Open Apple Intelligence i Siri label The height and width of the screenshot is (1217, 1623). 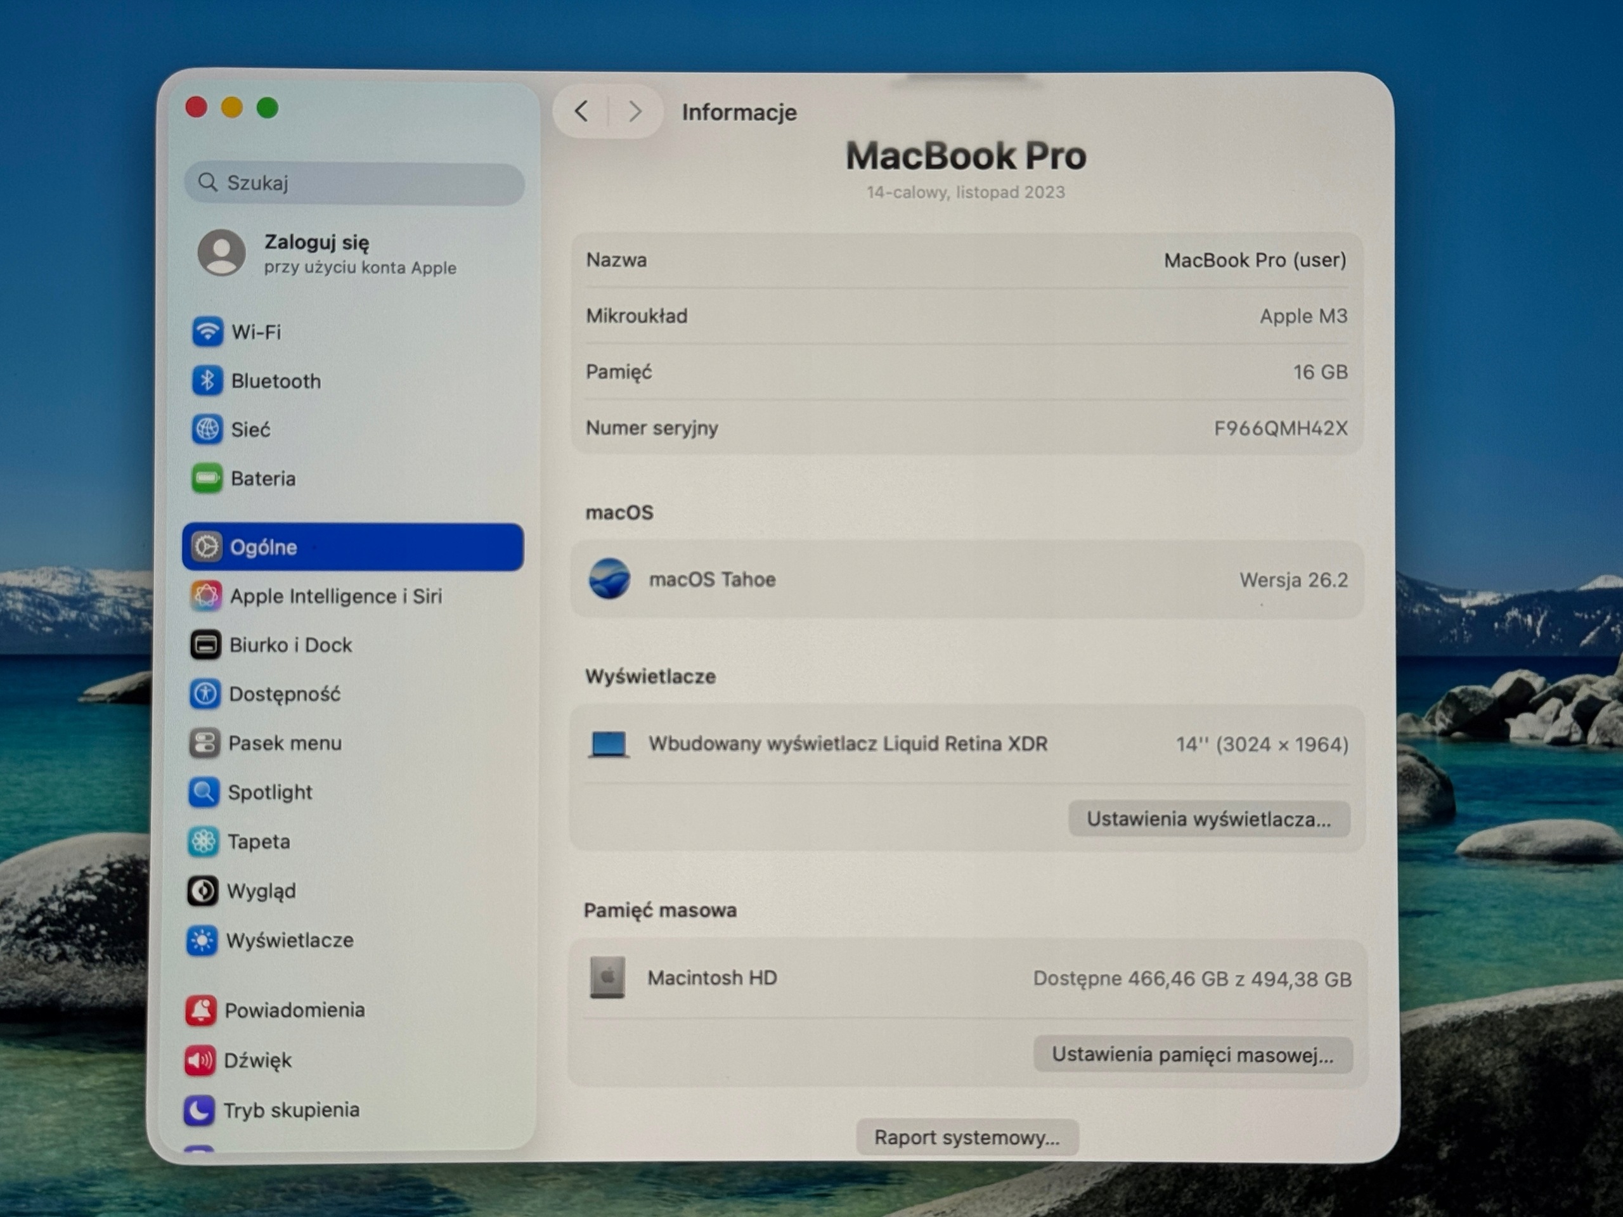336,596
